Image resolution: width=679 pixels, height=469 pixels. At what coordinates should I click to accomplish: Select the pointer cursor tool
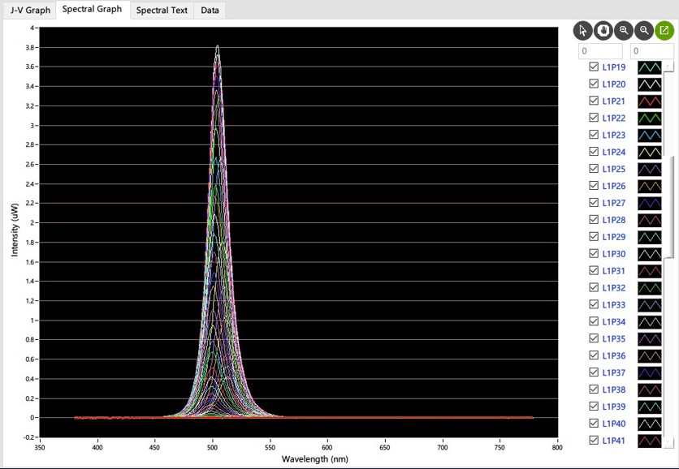[583, 31]
